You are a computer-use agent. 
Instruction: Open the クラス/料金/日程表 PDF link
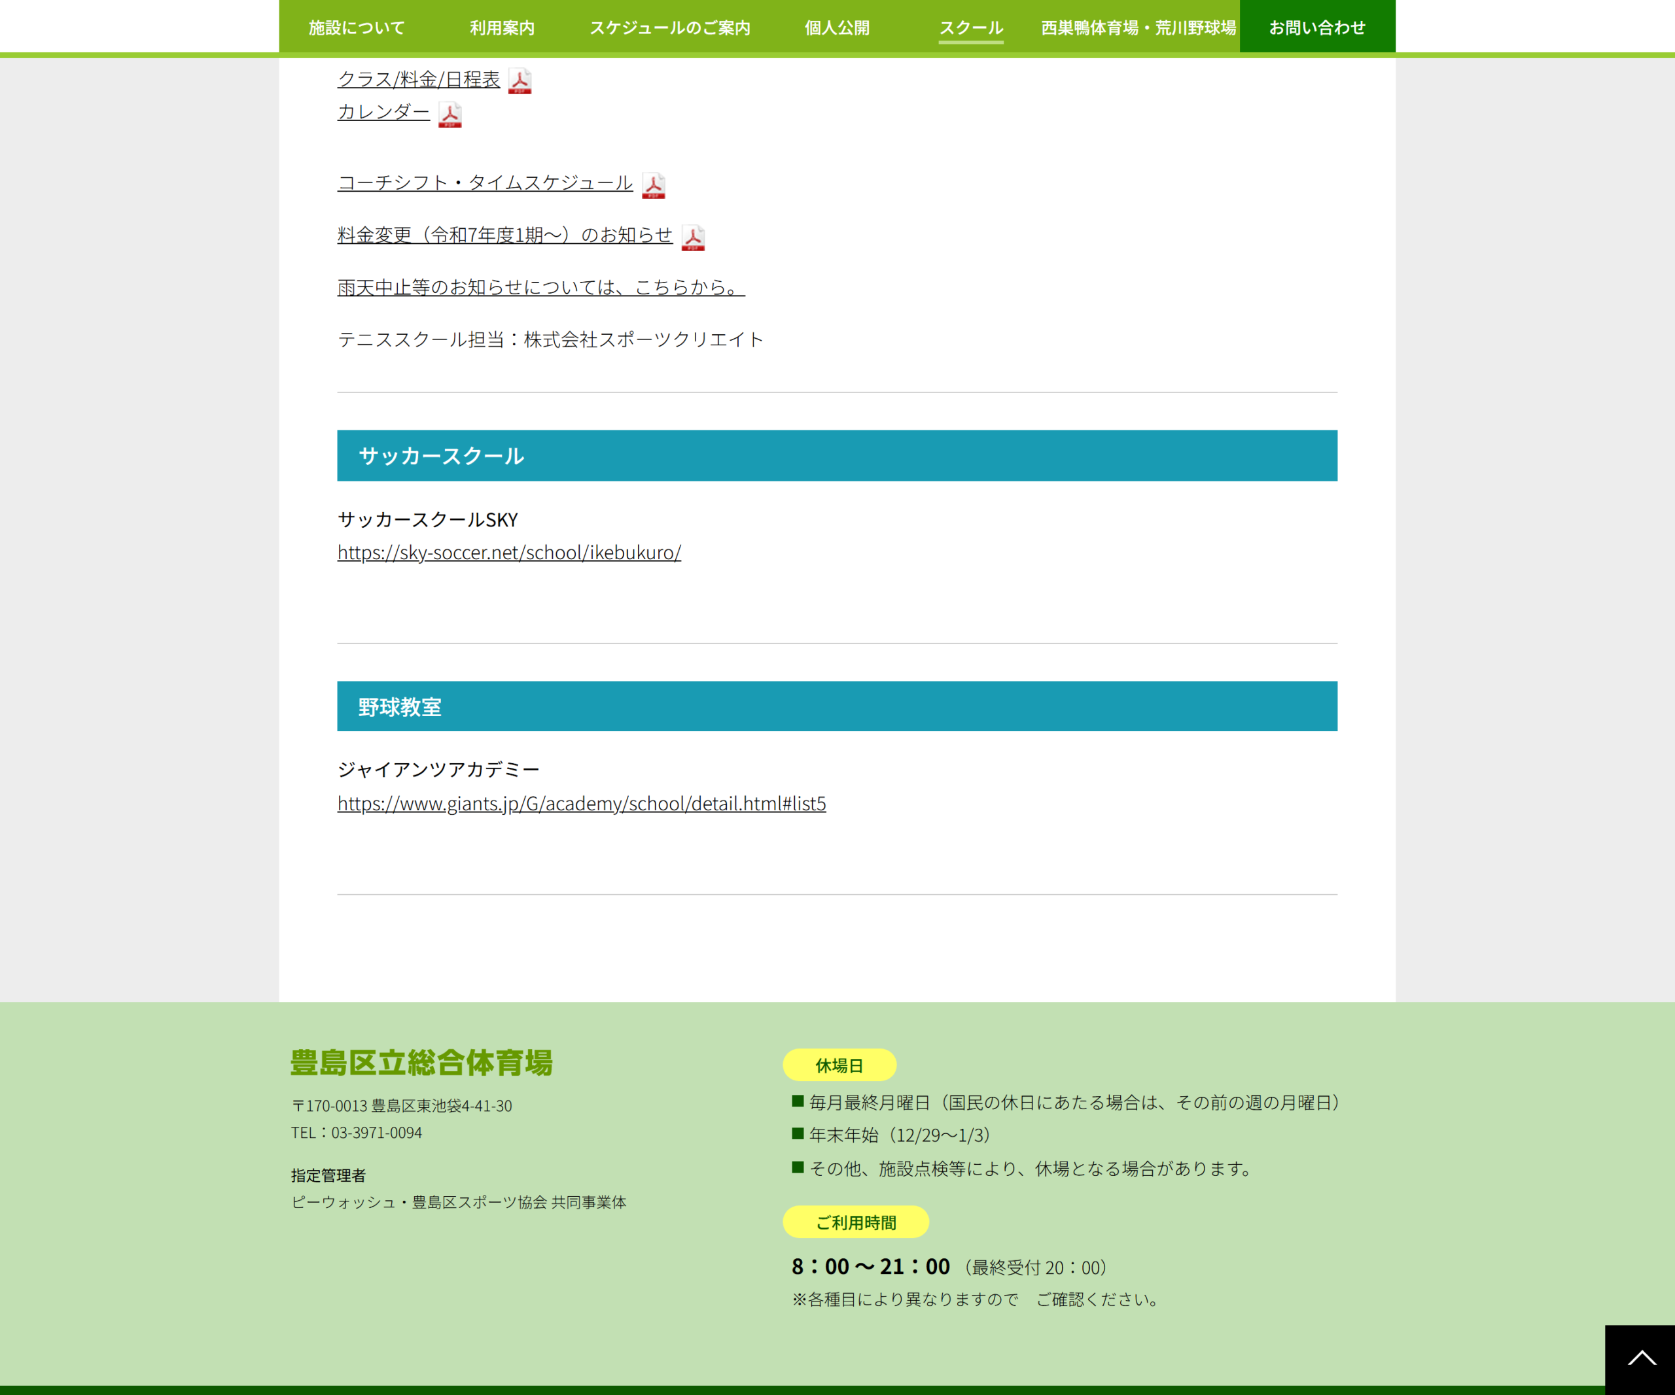coord(419,79)
